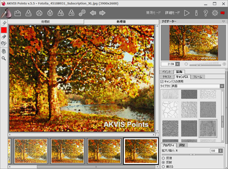The image size is (228, 169).
Task: Select the 揃える radio button
Action: coord(163,167)
